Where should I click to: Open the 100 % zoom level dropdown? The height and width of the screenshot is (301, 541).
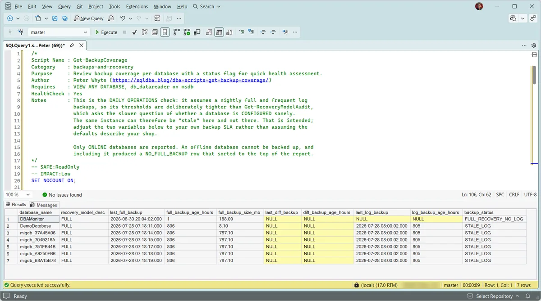[x=28, y=195]
